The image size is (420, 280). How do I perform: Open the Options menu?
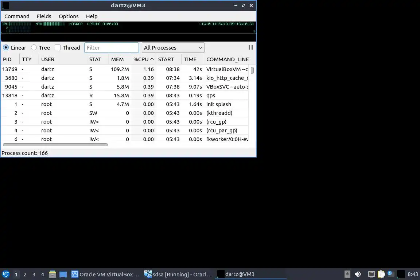pyautogui.click(x=69, y=16)
